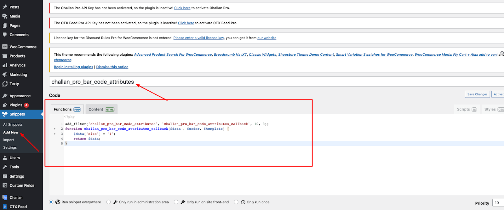The width and height of the screenshot is (504, 210).
Task: Open Plugins via the plug icon
Action: (5, 105)
